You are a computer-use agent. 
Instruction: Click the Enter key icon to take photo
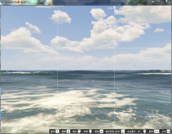point(168,131)
